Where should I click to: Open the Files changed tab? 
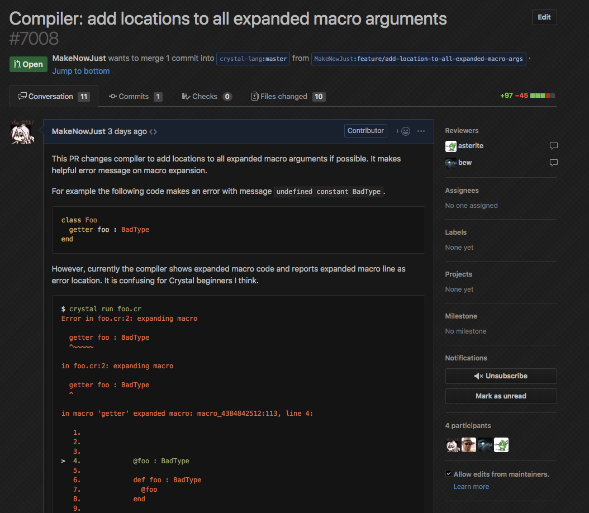coord(288,97)
